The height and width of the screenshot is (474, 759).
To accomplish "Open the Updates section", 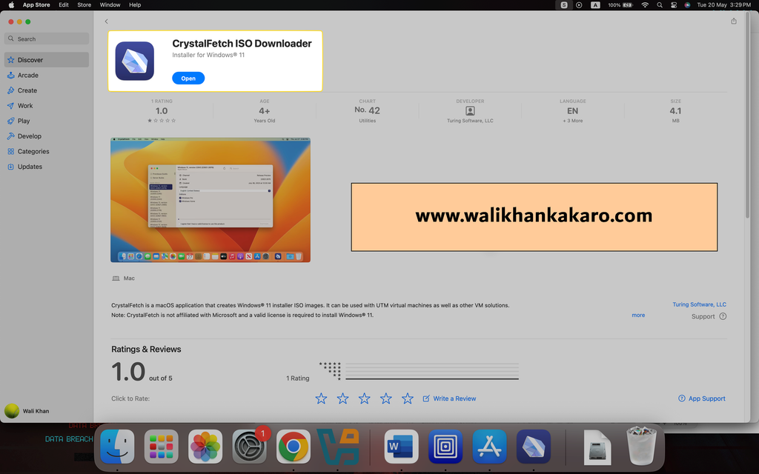I will pos(47,167).
